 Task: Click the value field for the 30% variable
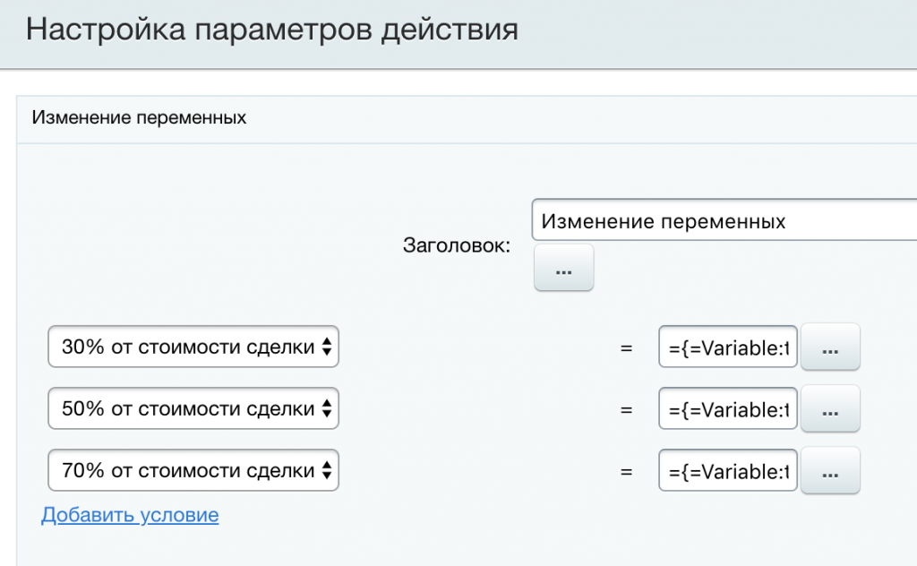(x=727, y=347)
